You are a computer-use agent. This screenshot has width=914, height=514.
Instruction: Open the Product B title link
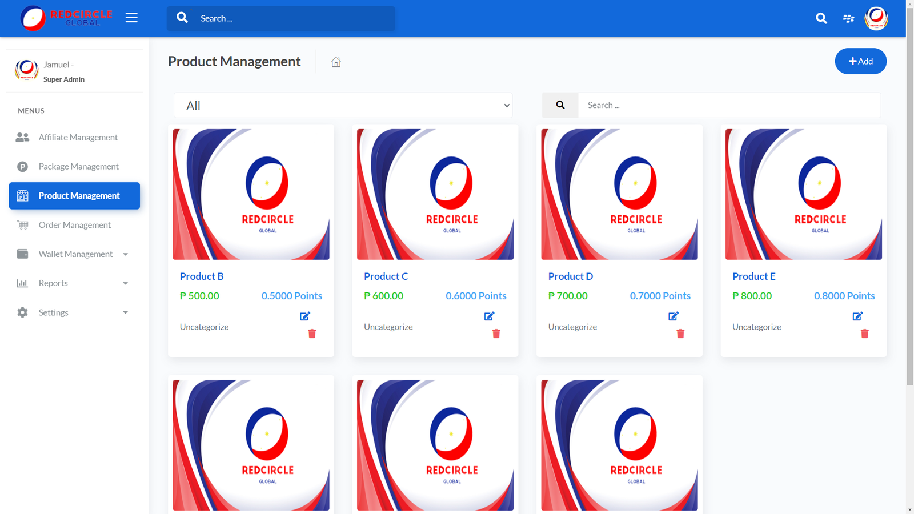click(x=202, y=276)
